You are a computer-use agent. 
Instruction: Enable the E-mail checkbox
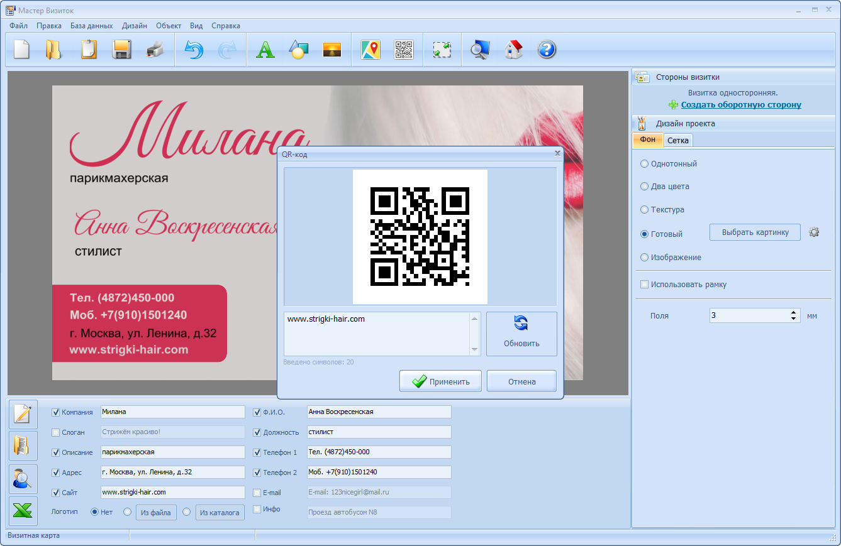pyautogui.click(x=257, y=493)
